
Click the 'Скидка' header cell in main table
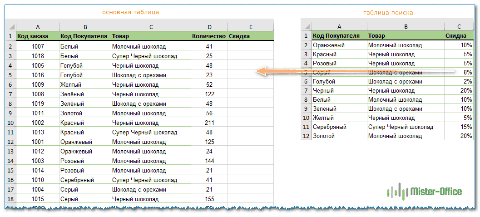click(x=251, y=36)
